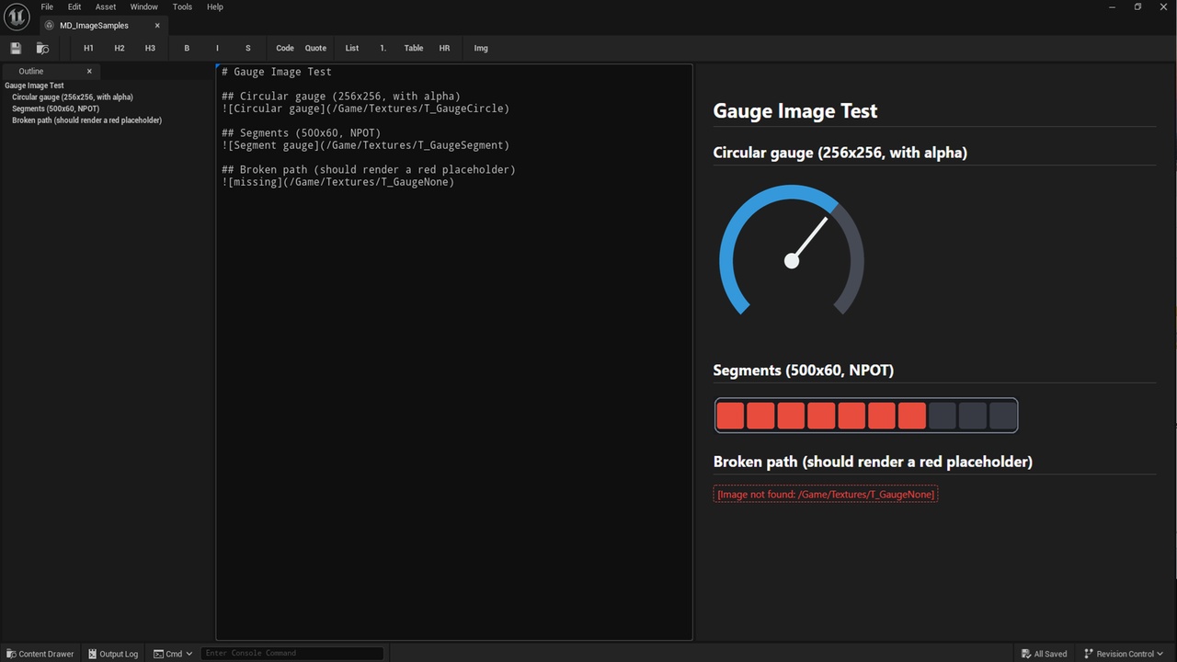Click the All Saved status indicator
The width and height of the screenshot is (1177, 662).
(1044, 654)
